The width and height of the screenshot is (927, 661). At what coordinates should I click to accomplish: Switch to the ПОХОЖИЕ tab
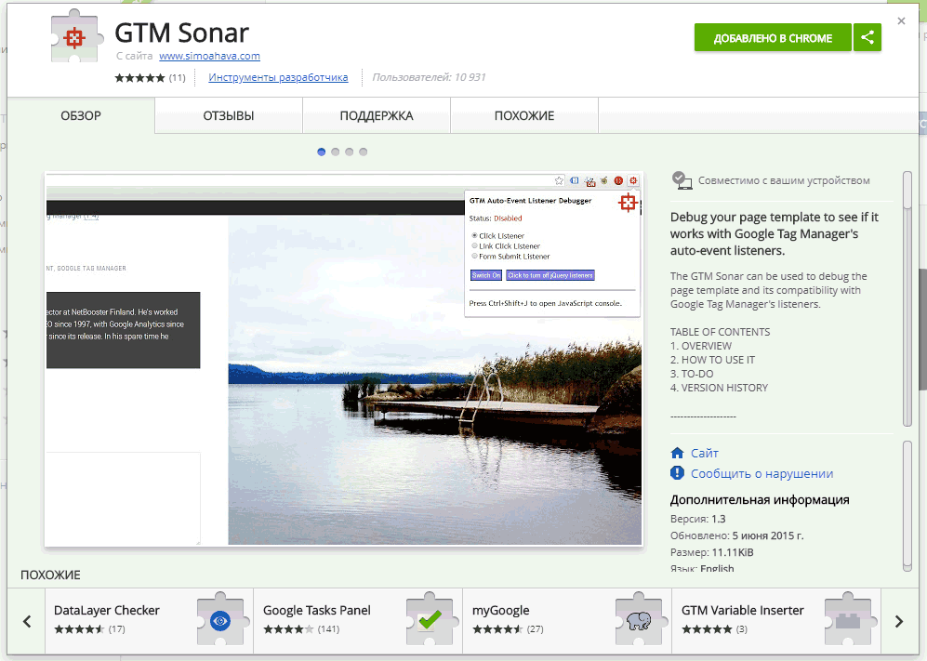(x=524, y=116)
